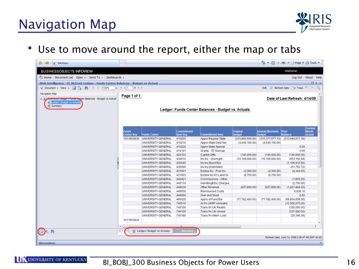Click the page number field

click(x=130, y=88)
